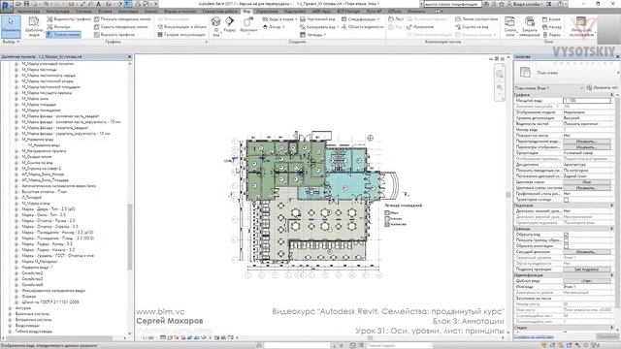Open Duplicate View (Копировать вид) dropdown

click(319, 27)
